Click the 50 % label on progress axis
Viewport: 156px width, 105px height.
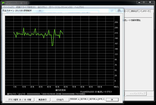(57, 87)
